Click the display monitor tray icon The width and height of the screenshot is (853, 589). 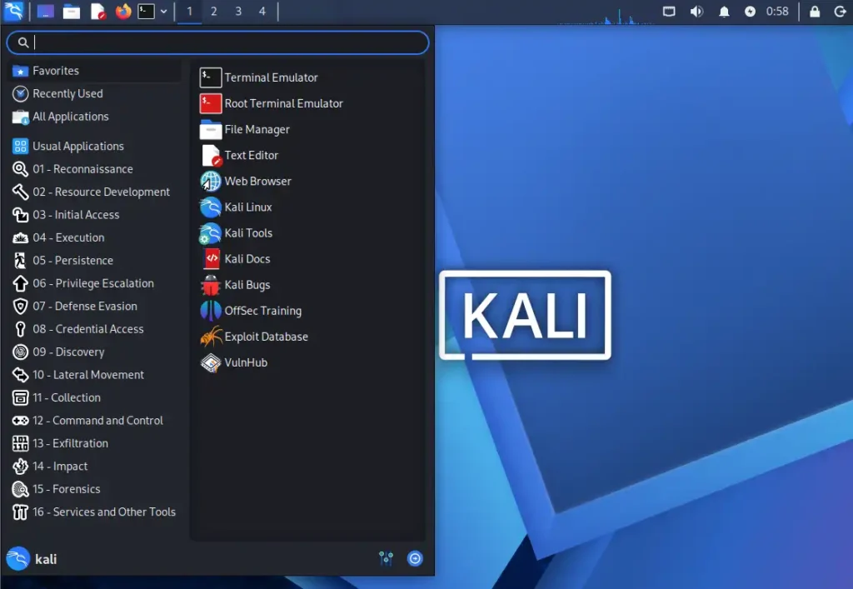click(669, 11)
